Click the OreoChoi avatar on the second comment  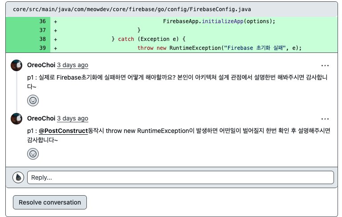(16, 119)
